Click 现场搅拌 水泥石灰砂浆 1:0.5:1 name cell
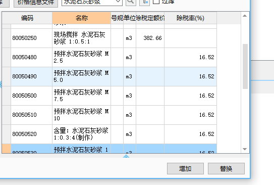Image resolution: width=274 pixels, height=185 pixels. tap(81, 38)
